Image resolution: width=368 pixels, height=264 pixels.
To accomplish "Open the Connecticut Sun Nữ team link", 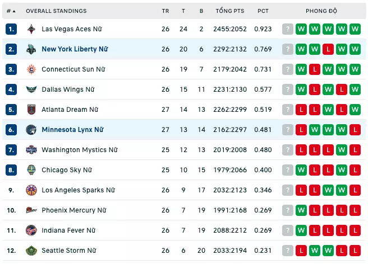I will [x=73, y=69].
